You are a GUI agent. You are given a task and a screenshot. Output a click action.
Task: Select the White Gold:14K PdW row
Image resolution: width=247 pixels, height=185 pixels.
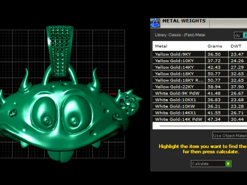200,119
